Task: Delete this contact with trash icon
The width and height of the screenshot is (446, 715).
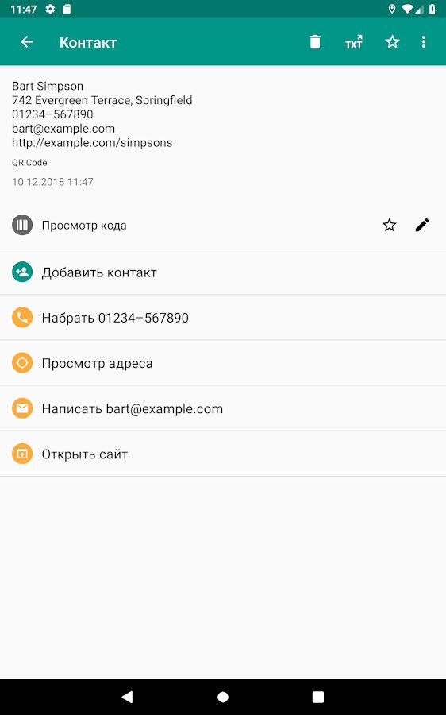Action: coord(315,42)
